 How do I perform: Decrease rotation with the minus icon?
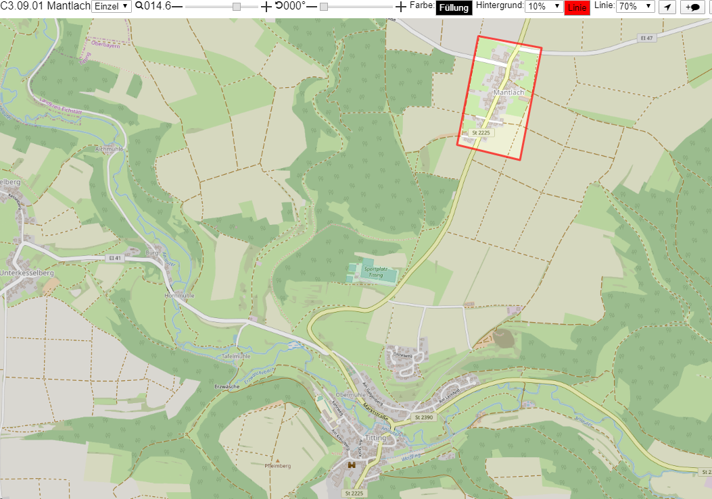click(x=312, y=6)
